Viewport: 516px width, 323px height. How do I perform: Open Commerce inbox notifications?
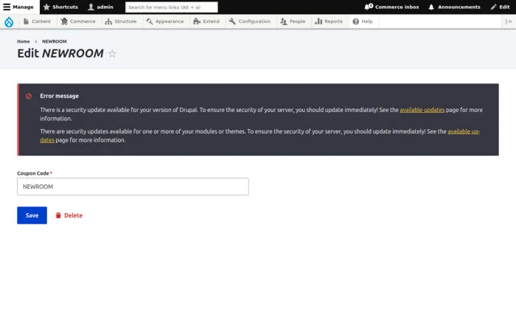(x=392, y=7)
